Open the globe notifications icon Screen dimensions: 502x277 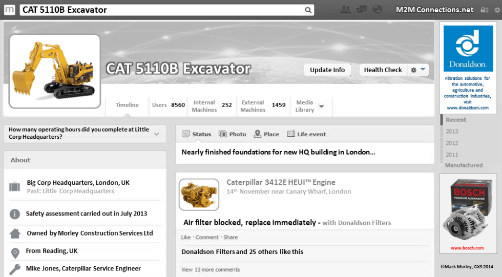[378, 10]
